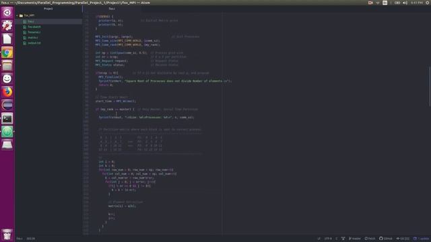
Task: Click the LF line ending selector
Action: coord(319,239)
